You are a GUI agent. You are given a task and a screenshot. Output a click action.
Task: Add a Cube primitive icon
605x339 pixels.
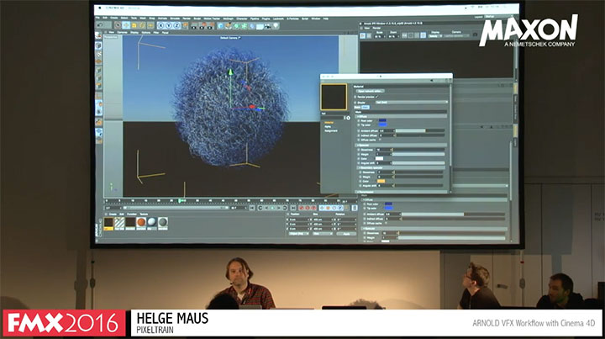(x=221, y=26)
